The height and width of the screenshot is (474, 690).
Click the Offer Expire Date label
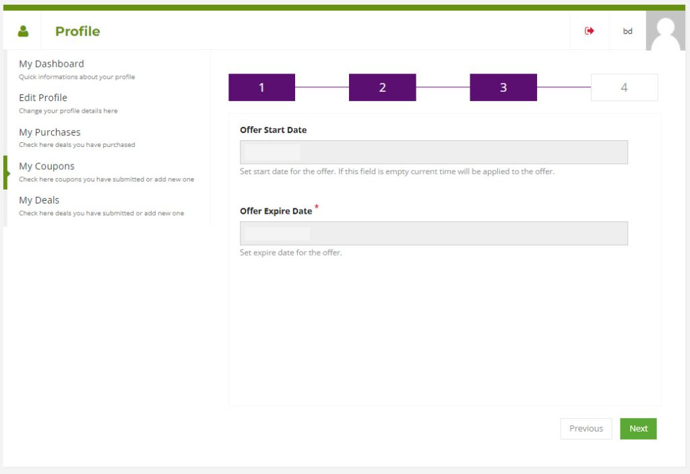[276, 211]
